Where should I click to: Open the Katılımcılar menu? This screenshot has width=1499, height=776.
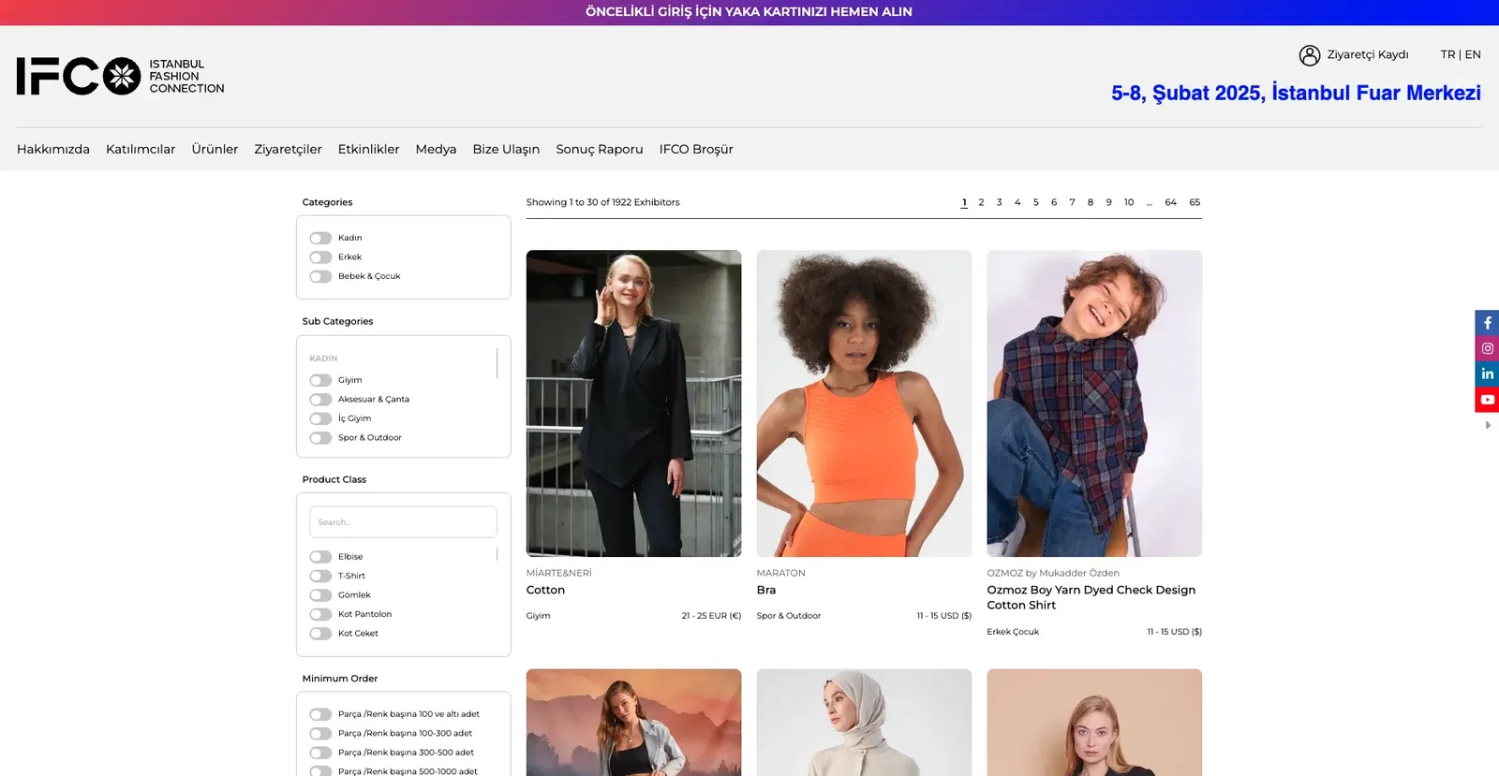pos(141,149)
